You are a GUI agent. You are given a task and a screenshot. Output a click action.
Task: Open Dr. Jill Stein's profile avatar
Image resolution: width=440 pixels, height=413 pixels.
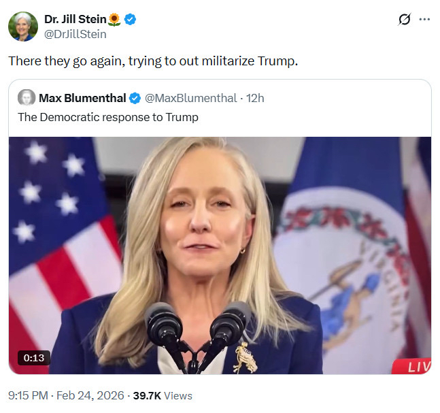coord(23,27)
